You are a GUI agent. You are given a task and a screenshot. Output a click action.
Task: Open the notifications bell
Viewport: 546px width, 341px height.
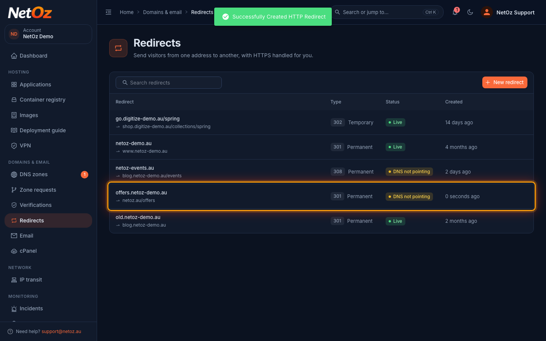tap(455, 12)
